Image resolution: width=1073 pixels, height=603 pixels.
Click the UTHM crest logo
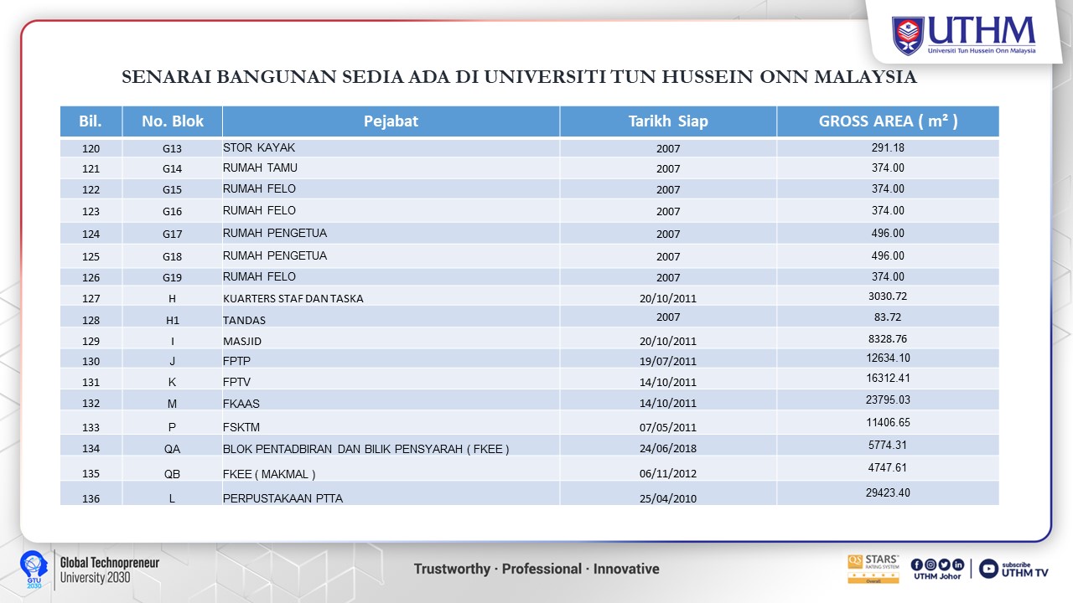(x=908, y=35)
